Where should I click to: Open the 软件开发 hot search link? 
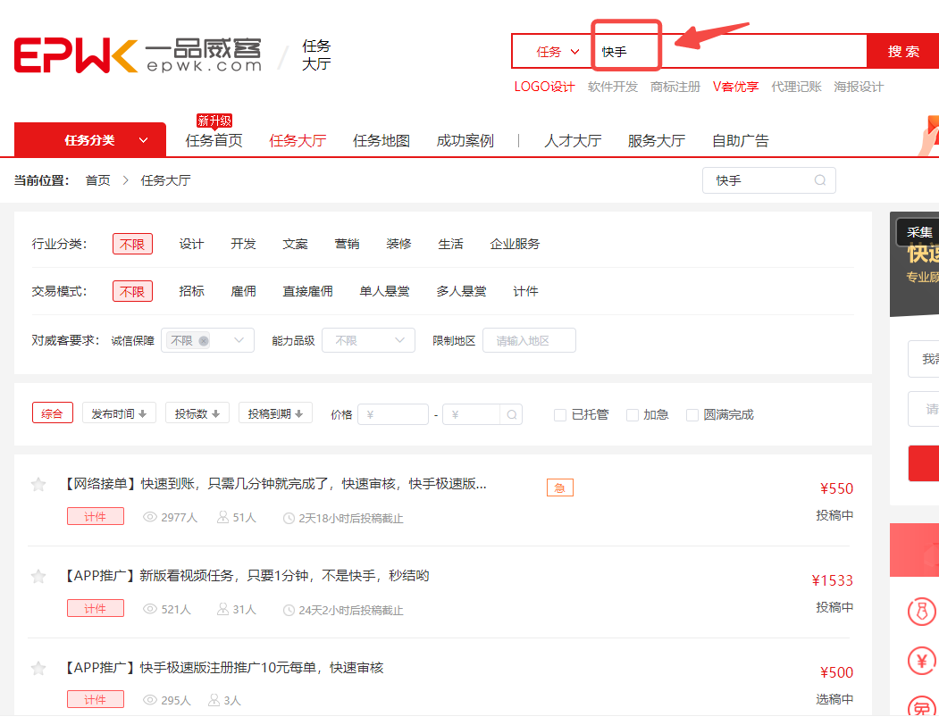pos(613,87)
